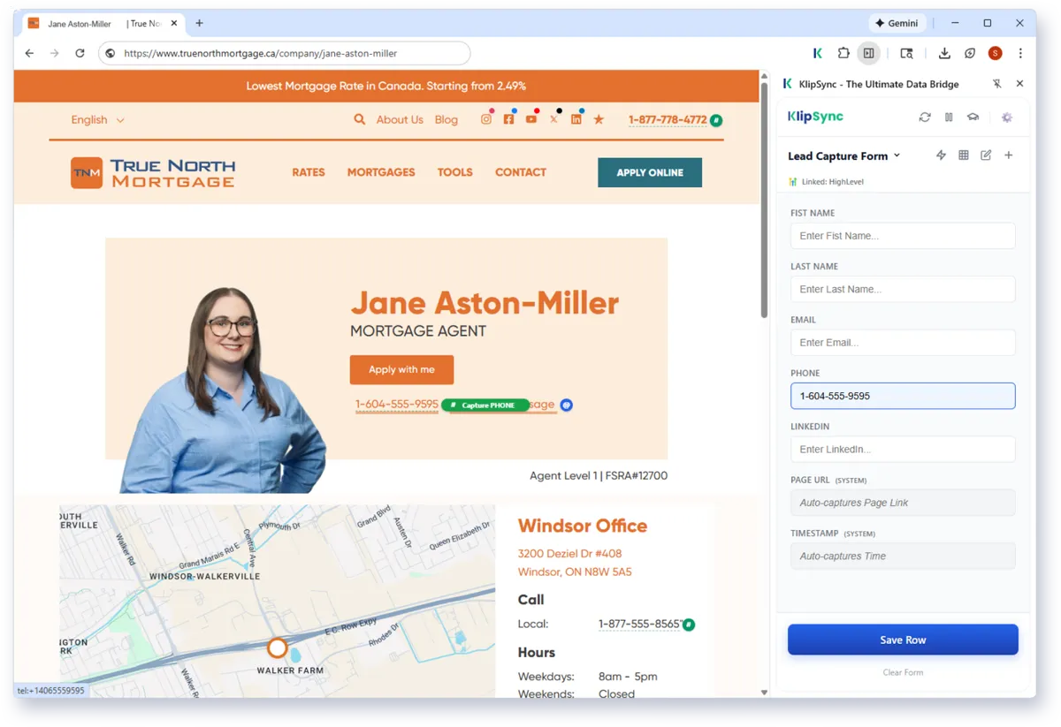This screenshot has height=727, width=1061.
Task: Click the blue capture badge beside message link
Action: 567,405
